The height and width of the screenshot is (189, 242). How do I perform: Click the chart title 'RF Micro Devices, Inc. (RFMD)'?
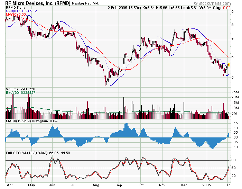click(x=38, y=3)
